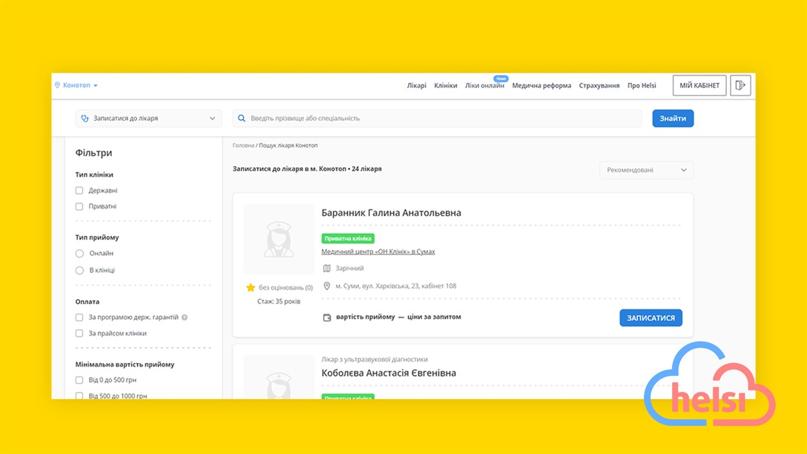Open the Клініки menu item
The image size is (807, 454).
point(445,86)
